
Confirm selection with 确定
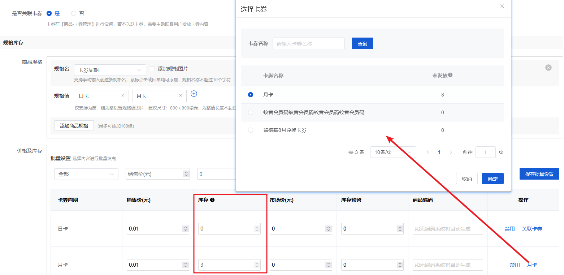click(x=493, y=179)
